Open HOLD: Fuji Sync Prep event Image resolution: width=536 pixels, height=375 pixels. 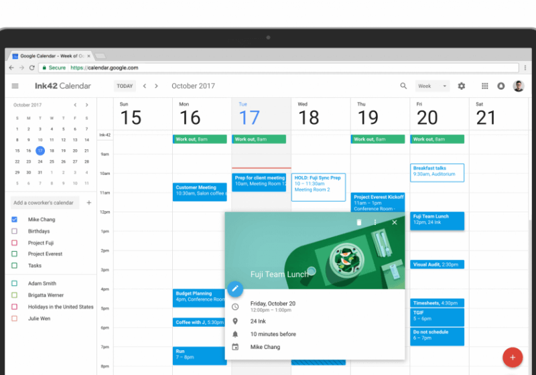pyautogui.click(x=318, y=187)
